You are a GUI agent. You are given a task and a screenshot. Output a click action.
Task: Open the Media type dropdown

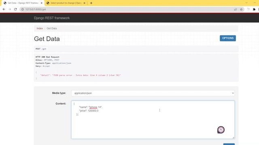[x=153, y=93]
